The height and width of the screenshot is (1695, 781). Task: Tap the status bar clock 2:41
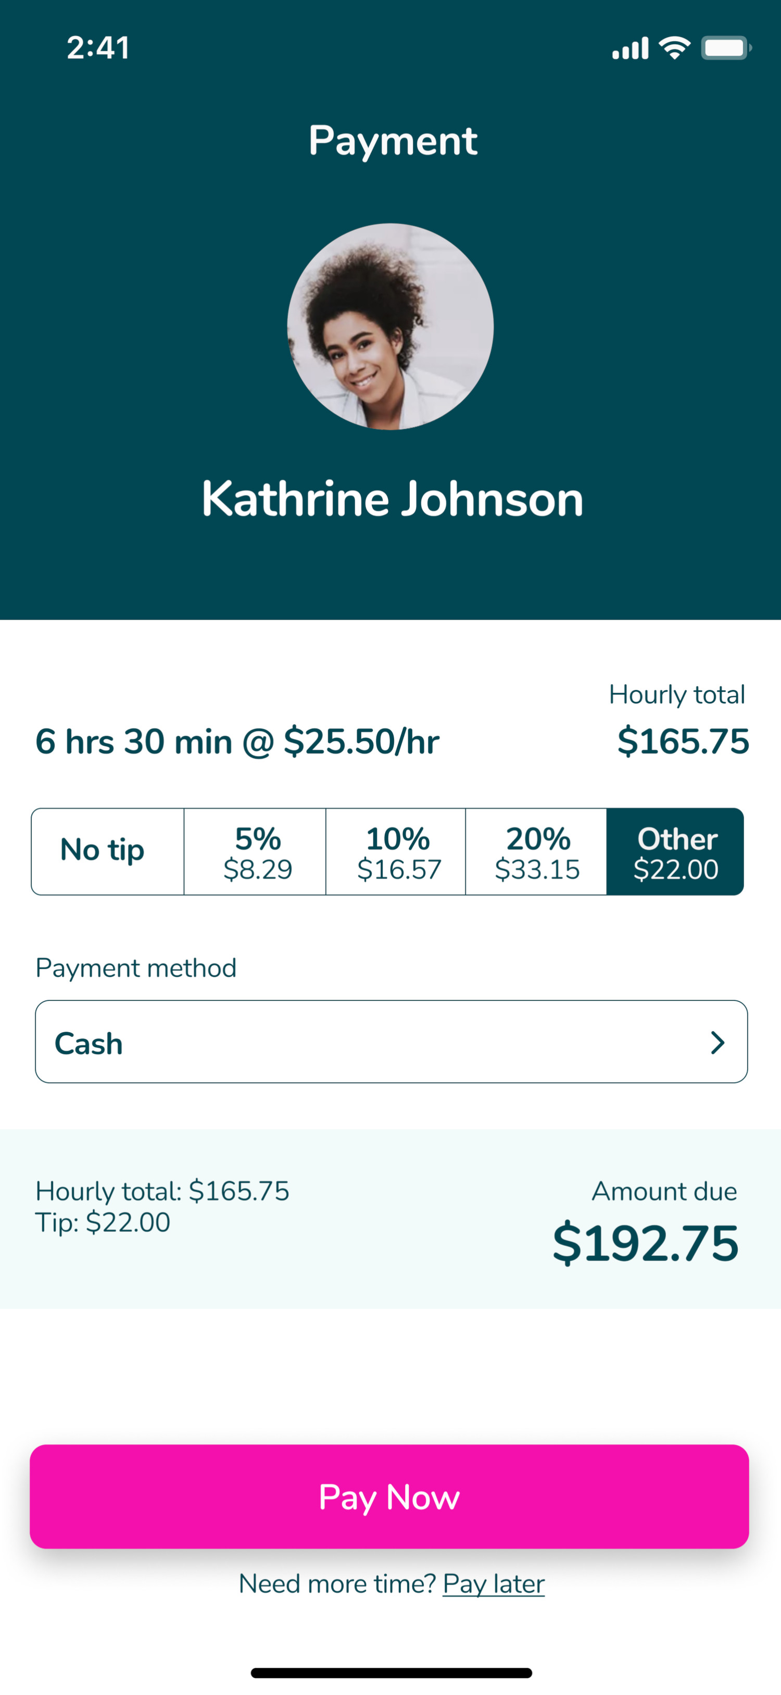click(98, 48)
